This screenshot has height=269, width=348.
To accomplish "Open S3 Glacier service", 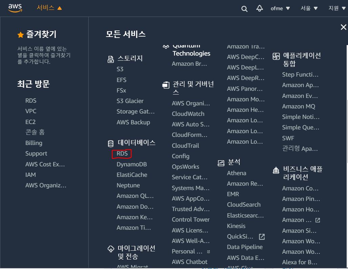I will pos(130,101).
